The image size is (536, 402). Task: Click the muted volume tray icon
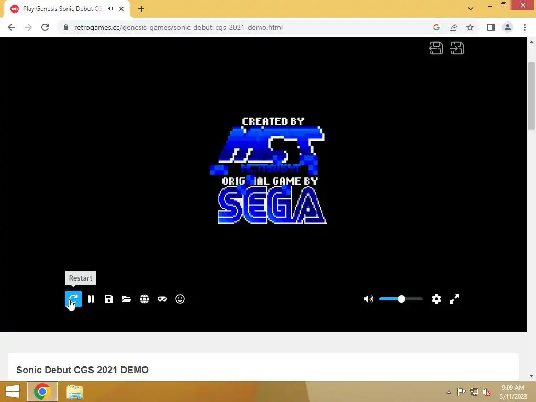tap(487, 392)
